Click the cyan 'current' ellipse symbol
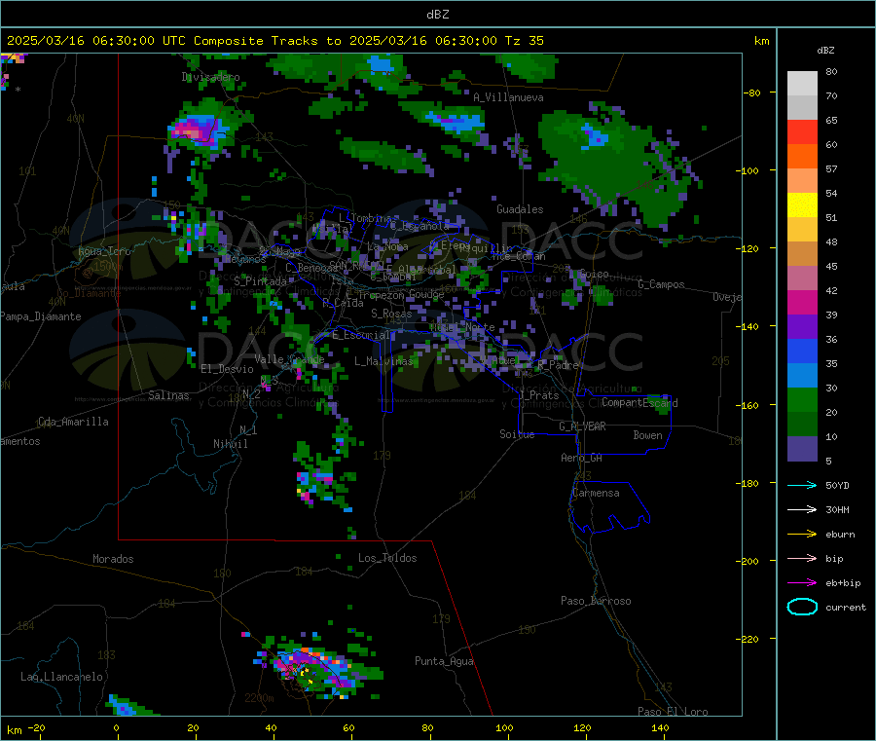Image resolution: width=876 pixels, height=741 pixels. (802, 607)
